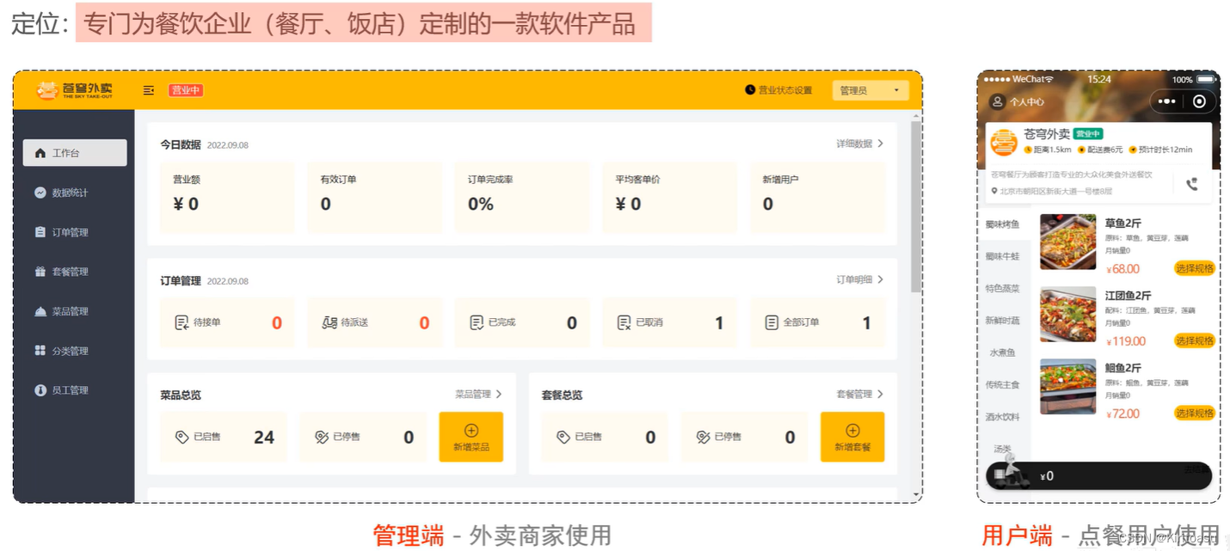Screen dimensions: 1230x551
Task: Select 工作台 in the sidebar menu
Action: coord(75,153)
